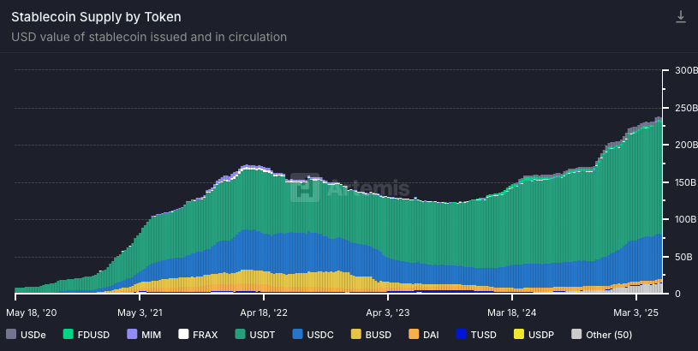Toggle the USDe series in legend
The image size is (698, 351).
tap(27, 335)
